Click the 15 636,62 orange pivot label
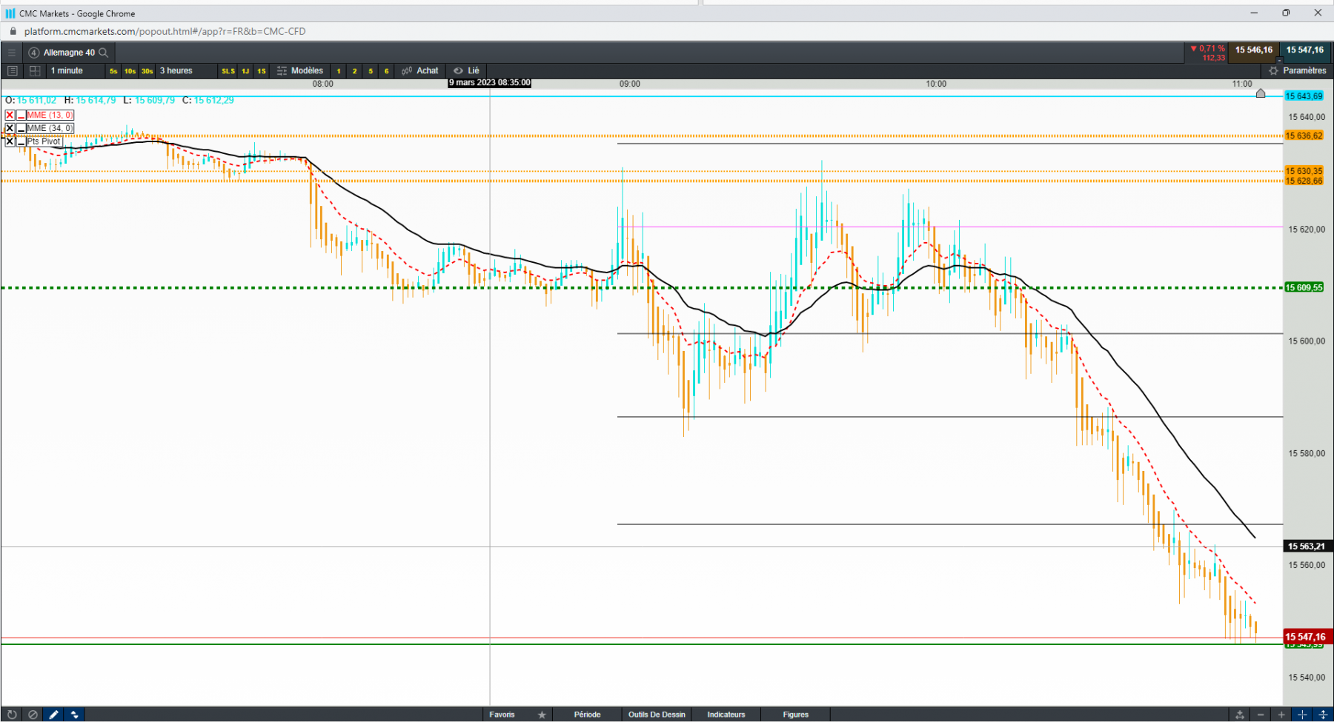Image resolution: width=1334 pixels, height=722 pixels. tap(1304, 136)
